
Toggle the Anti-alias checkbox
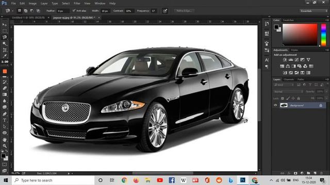click(74, 10)
